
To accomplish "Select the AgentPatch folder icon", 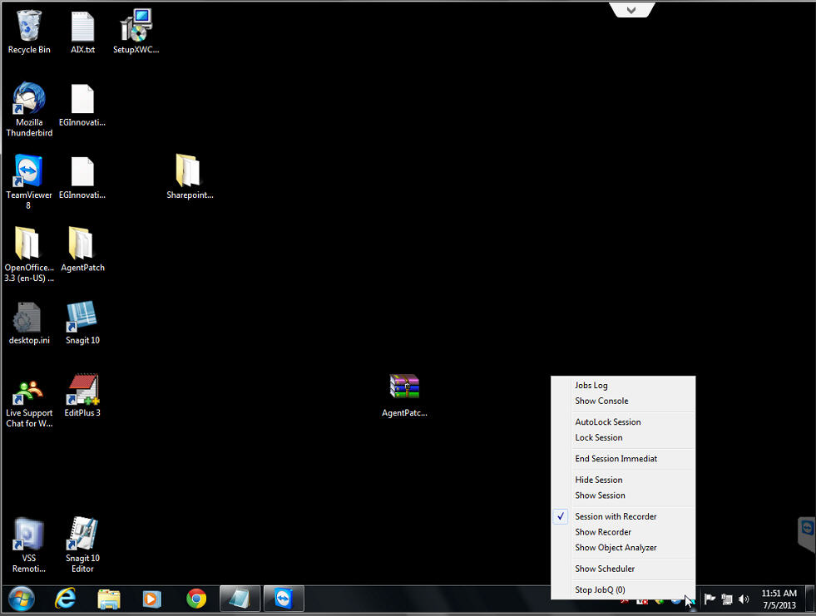I will 82,249.
